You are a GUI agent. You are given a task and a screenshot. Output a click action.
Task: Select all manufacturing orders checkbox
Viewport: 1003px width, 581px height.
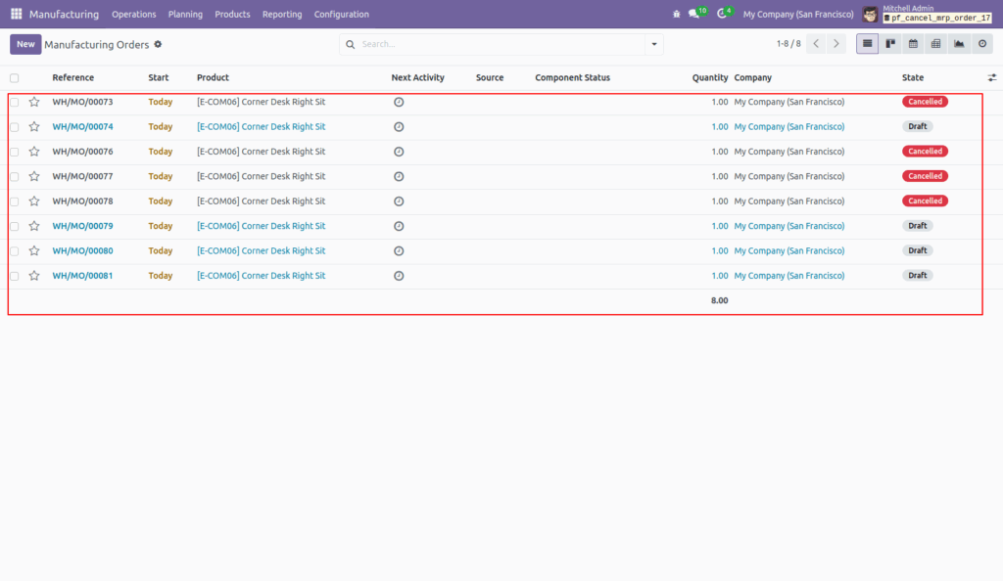coord(14,77)
